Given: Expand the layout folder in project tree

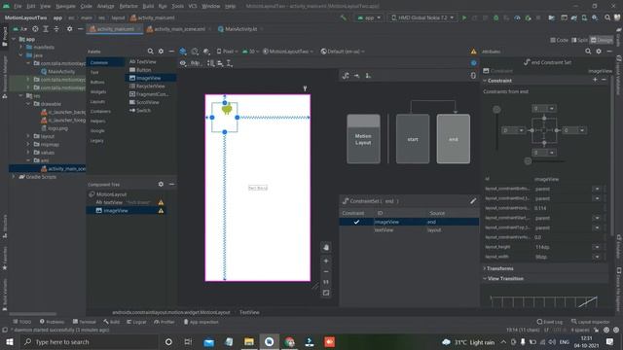Looking at the screenshot, I should (28, 136).
